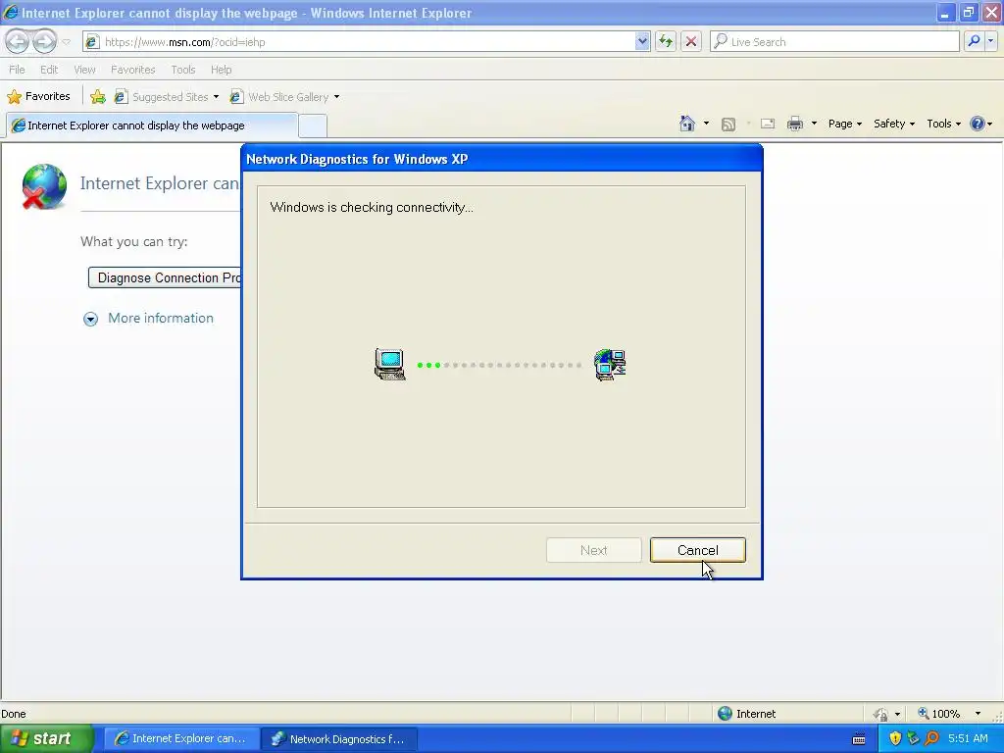The image size is (1004, 753).
Task: Click the network connection tray icon
Action: point(913,738)
